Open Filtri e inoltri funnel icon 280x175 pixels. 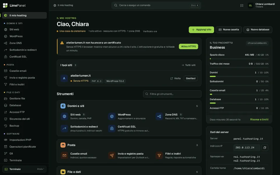tap(159, 155)
